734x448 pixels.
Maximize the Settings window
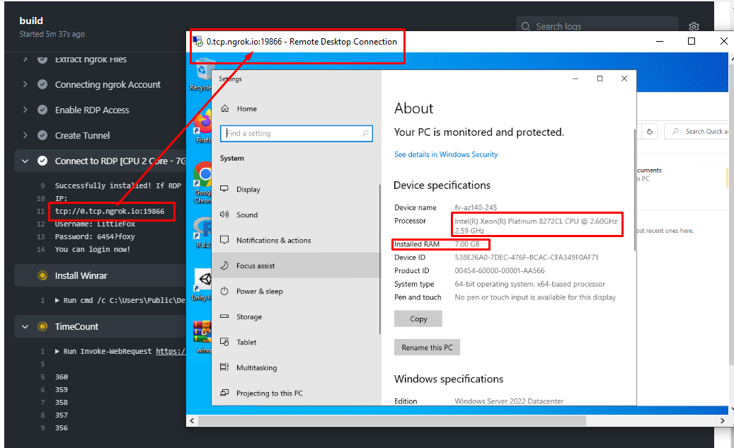pyautogui.click(x=600, y=79)
